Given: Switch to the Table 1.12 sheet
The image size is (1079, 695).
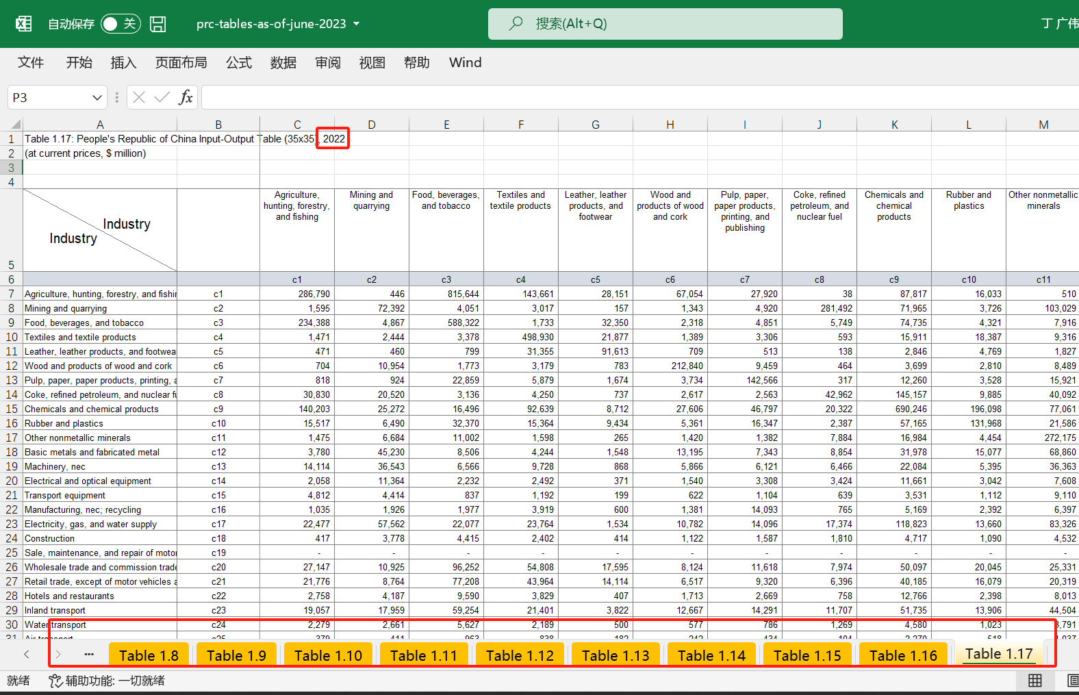Looking at the screenshot, I should coord(520,655).
